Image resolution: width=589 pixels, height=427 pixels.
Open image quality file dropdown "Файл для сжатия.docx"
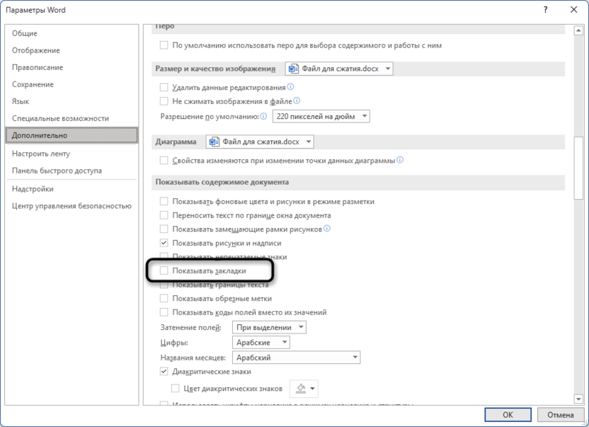pyautogui.click(x=339, y=69)
